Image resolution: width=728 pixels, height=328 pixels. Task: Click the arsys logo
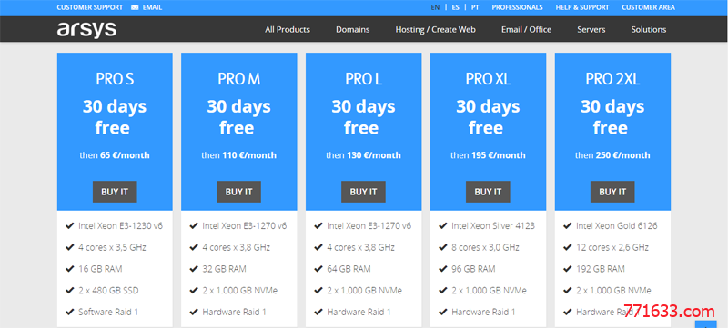[x=86, y=30]
